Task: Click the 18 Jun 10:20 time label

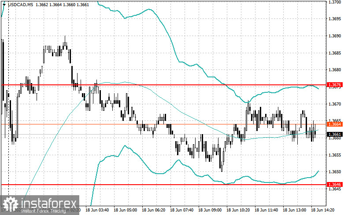Action: pyautogui.click(x=238, y=210)
